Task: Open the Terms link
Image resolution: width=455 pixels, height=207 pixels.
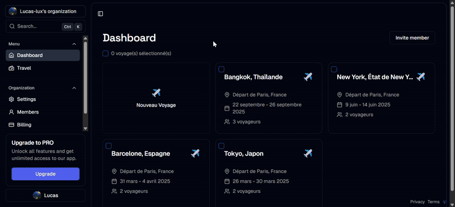Action: tap(433, 202)
